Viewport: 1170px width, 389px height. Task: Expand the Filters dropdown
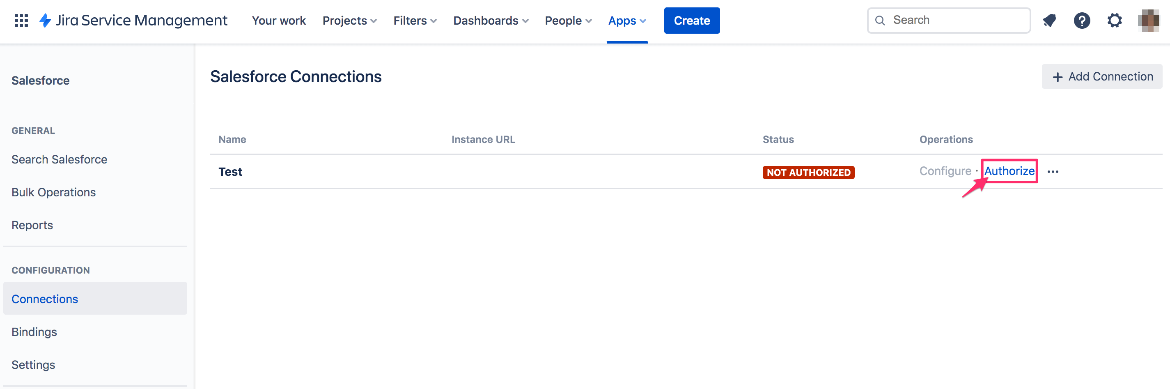pyautogui.click(x=415, y=21)
